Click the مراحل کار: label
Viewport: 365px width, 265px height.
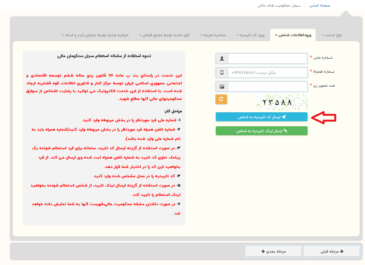[x=173, y=111]
